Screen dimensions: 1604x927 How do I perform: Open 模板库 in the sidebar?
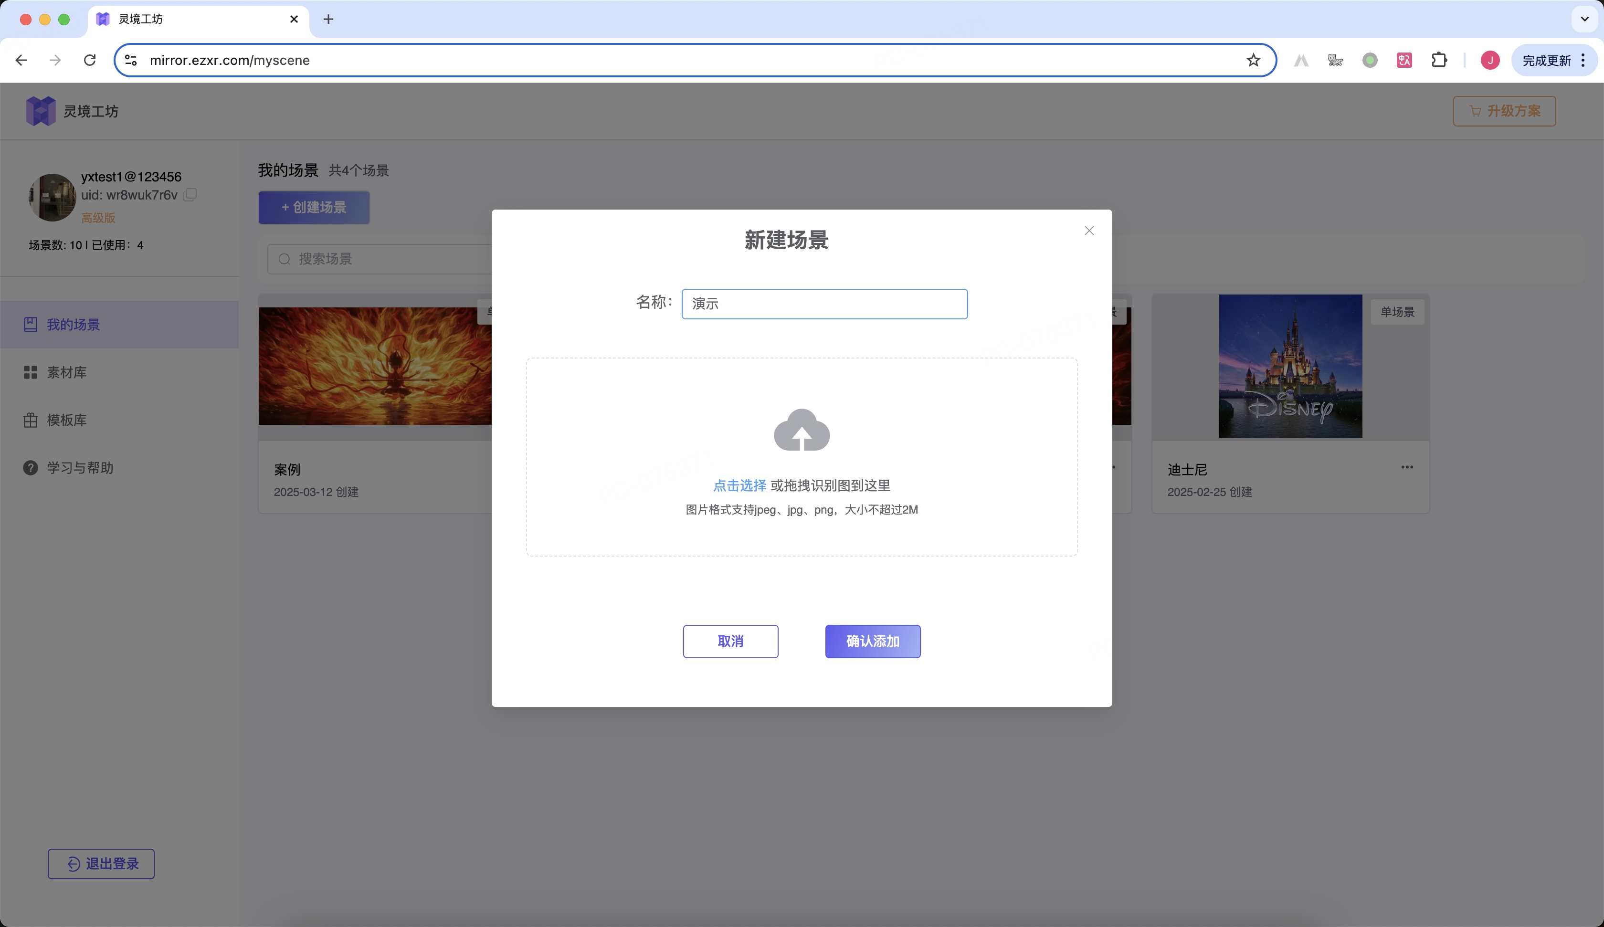coord(120,420)
